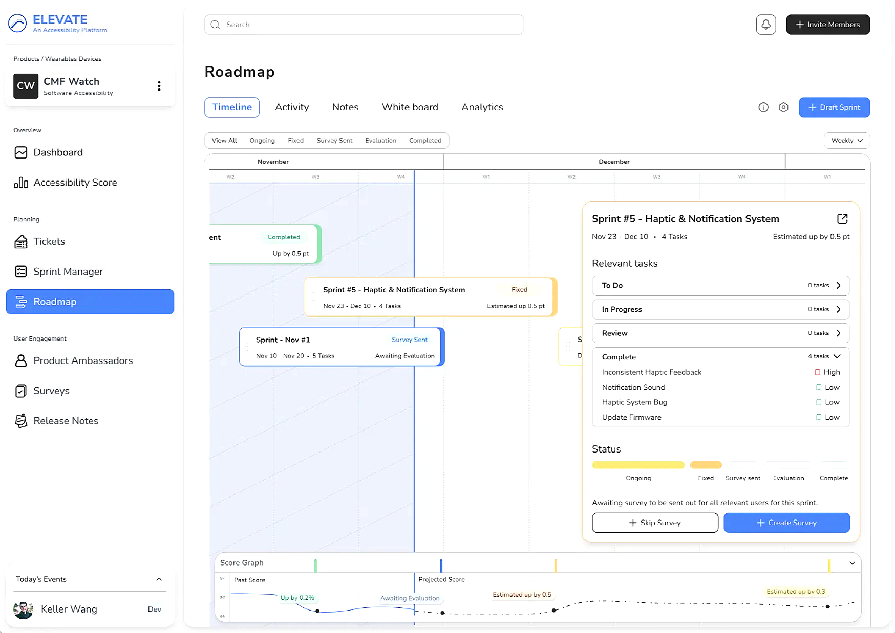The width and height of the screenshot is (895, 633).
Task: Switch to the Analytics tab
Action: pos(482,107)
